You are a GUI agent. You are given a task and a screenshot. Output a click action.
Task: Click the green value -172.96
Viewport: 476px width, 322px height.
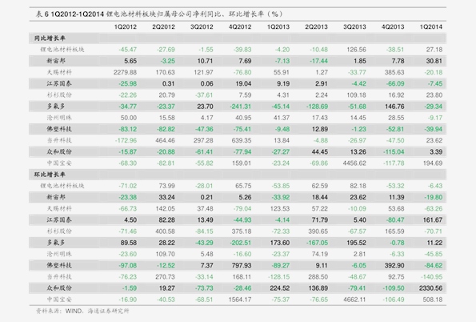126,140
